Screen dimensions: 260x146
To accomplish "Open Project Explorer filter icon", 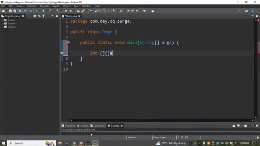I will pos(43,16).
